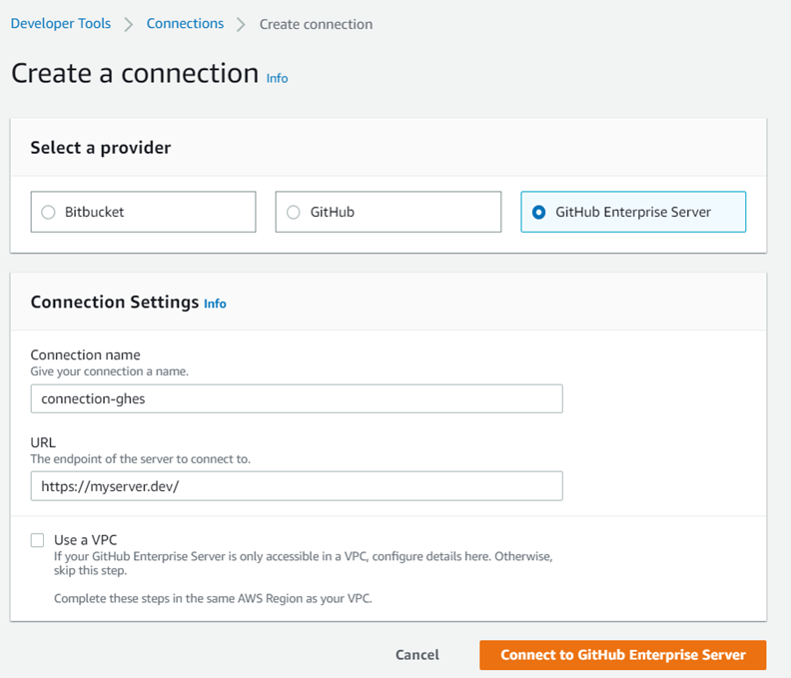Screen dimensions: 791x678
Task: Choose the GitHub provider radio button
Action: pos(293,212)
